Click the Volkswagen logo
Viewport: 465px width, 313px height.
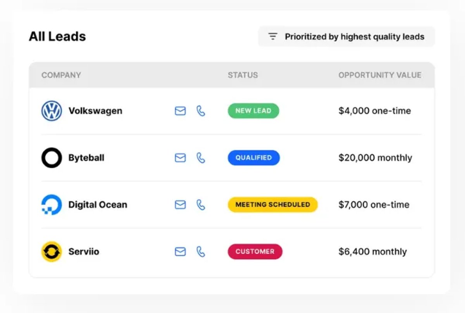[x=52, y=111]
